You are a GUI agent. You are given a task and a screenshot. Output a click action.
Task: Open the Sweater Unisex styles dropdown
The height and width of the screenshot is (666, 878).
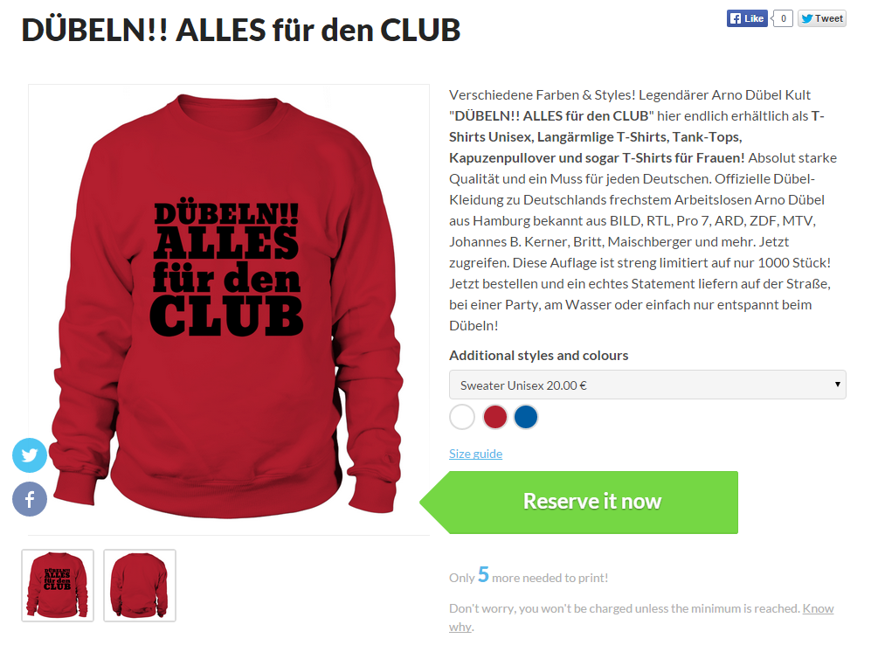[647, 385]
